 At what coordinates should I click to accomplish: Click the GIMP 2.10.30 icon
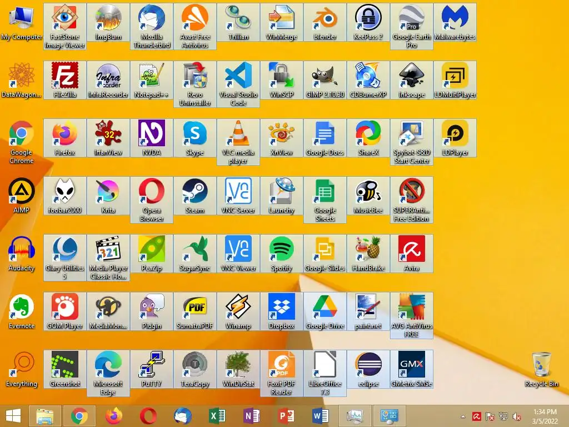click(x=325, y=80)
